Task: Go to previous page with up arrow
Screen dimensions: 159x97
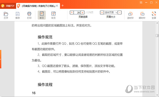Action: (x=72, y=12)
